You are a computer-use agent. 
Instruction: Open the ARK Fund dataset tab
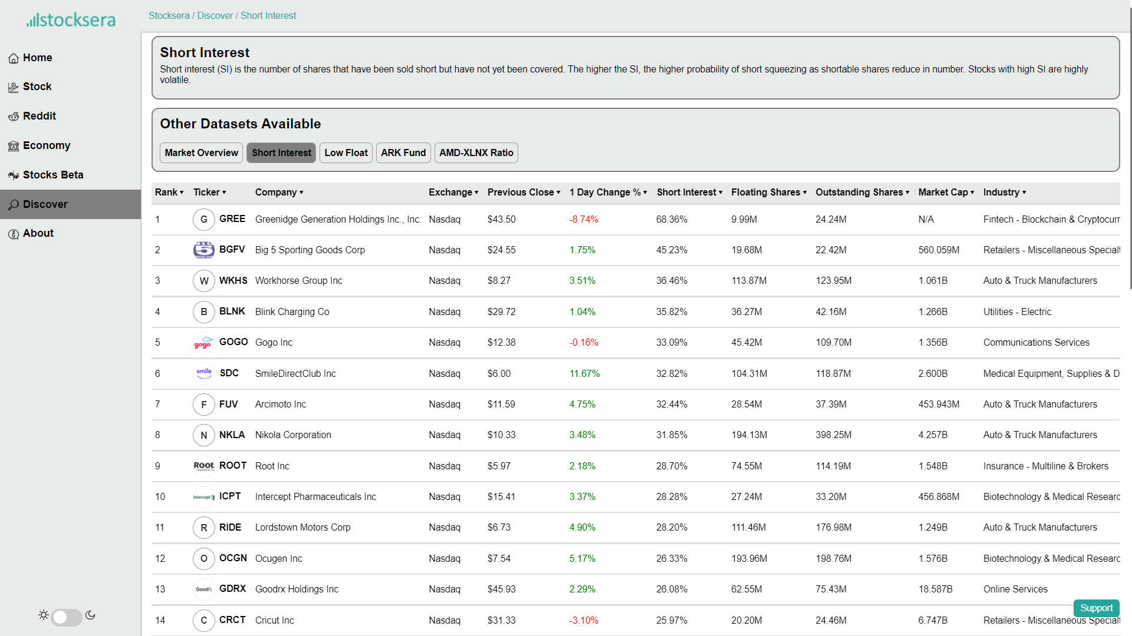click(403, 153)
